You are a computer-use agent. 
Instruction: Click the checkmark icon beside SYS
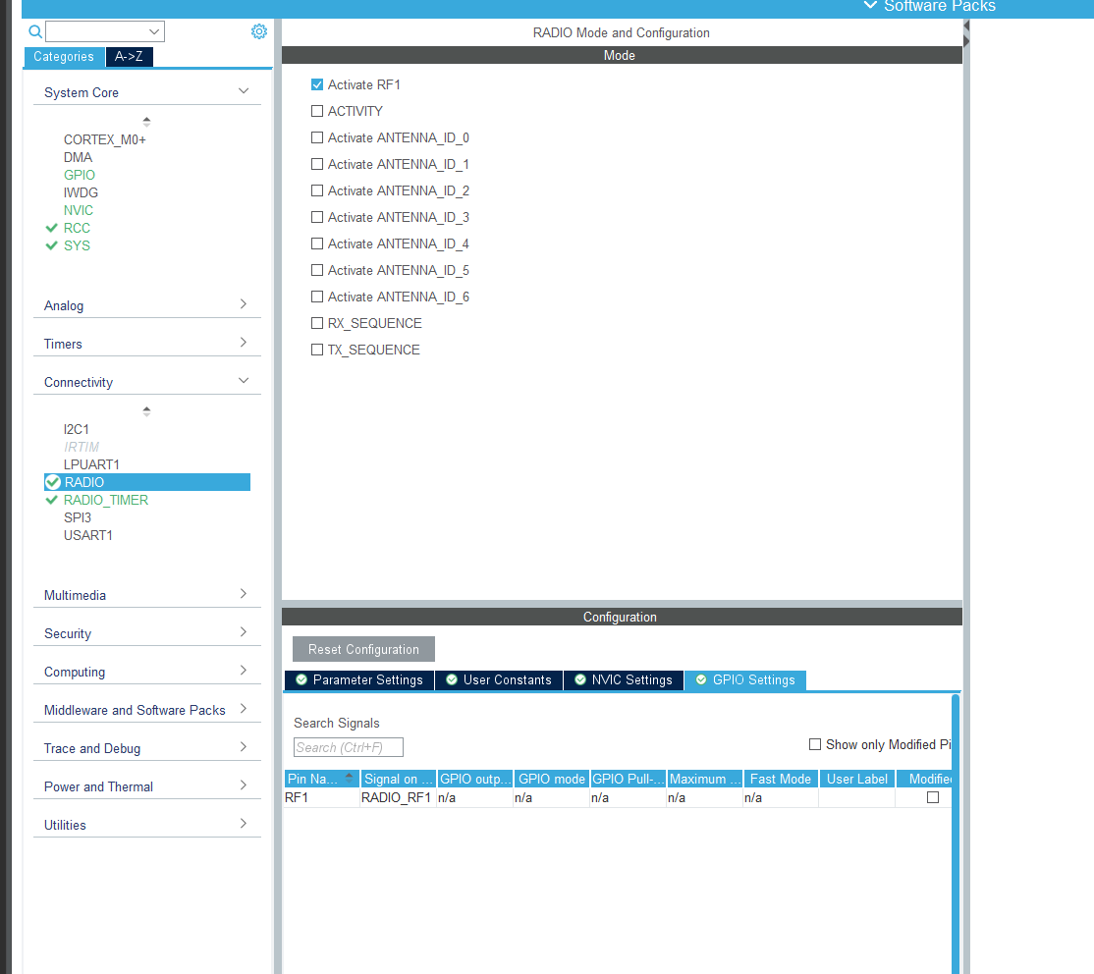click(x=52, y=245)
